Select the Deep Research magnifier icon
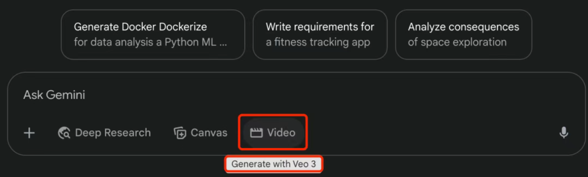The image size is (588, 177). (64, 133)
